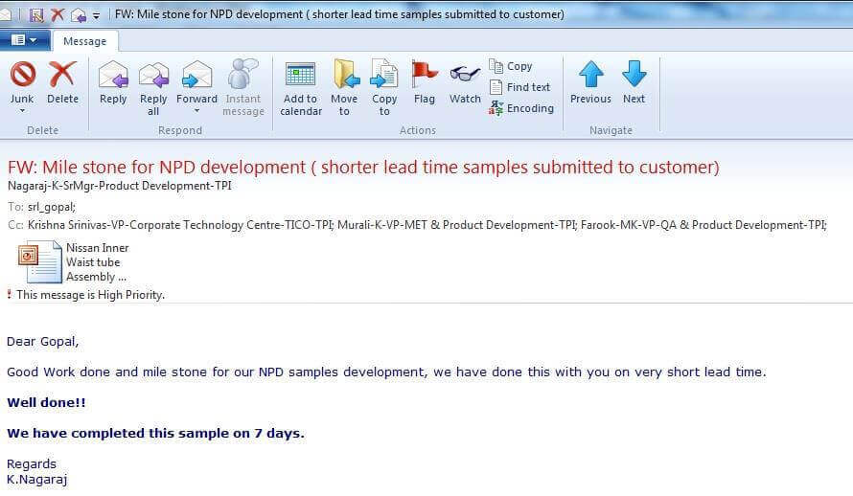Screen dimensions: 853x496
Task: Click recipient srl_gopal in To field
Action: pos(52,207)
